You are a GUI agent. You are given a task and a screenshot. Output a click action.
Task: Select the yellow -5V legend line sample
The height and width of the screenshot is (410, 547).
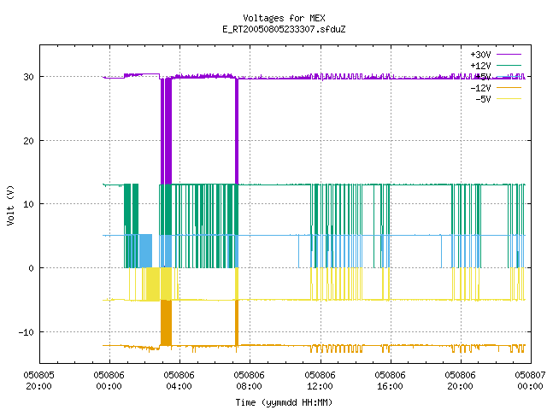(x=509, y=99)
